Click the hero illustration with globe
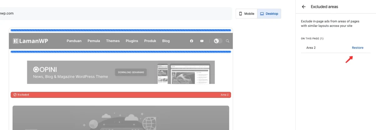The width and height of the screenshot is (376, 130). 121,118
